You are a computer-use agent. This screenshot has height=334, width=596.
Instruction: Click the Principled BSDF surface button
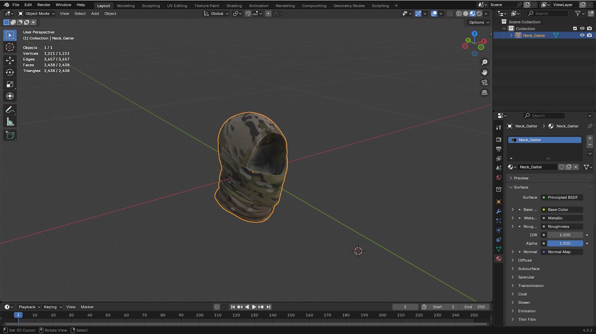(562, 197)
